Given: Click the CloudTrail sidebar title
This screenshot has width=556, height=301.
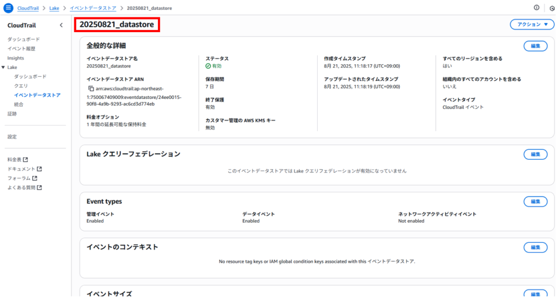Looking at the screenshot, I should (x=22, y=25).
